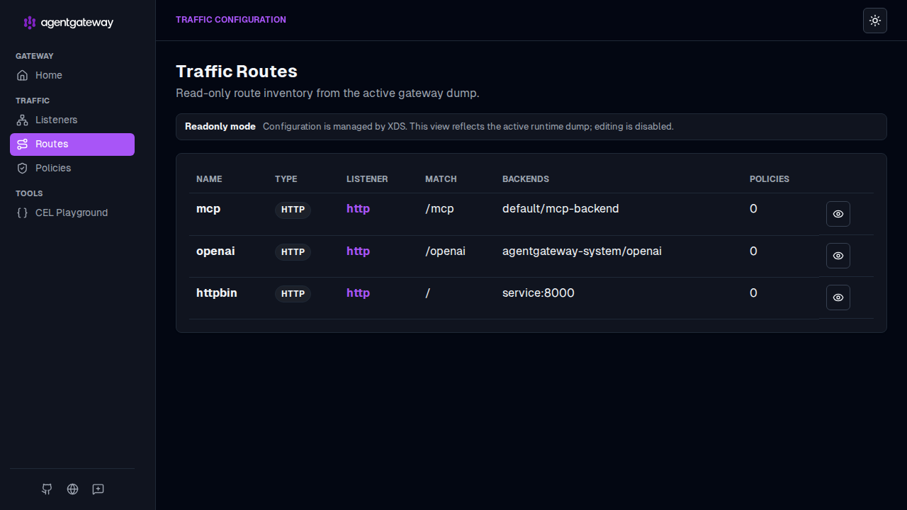The image size is (907, 510).
Task: Click policies count 0 in mcp row
Action: [753, 209]
